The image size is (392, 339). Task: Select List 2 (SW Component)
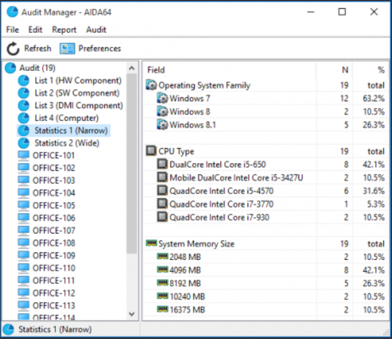tap(77, 93)
